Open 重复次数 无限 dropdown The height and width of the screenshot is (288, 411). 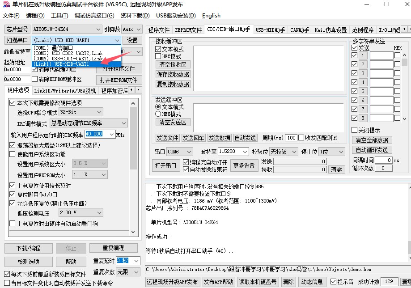(x=128, y=272)
